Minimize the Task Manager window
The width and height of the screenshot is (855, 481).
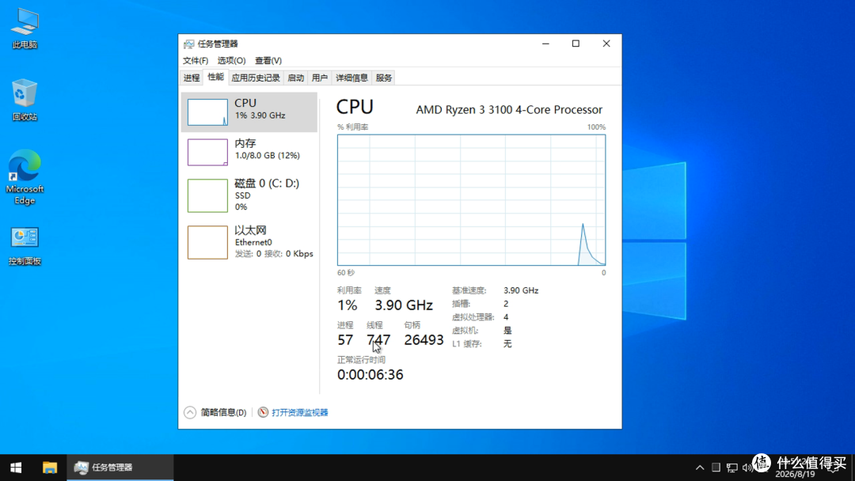click(545, 44)
